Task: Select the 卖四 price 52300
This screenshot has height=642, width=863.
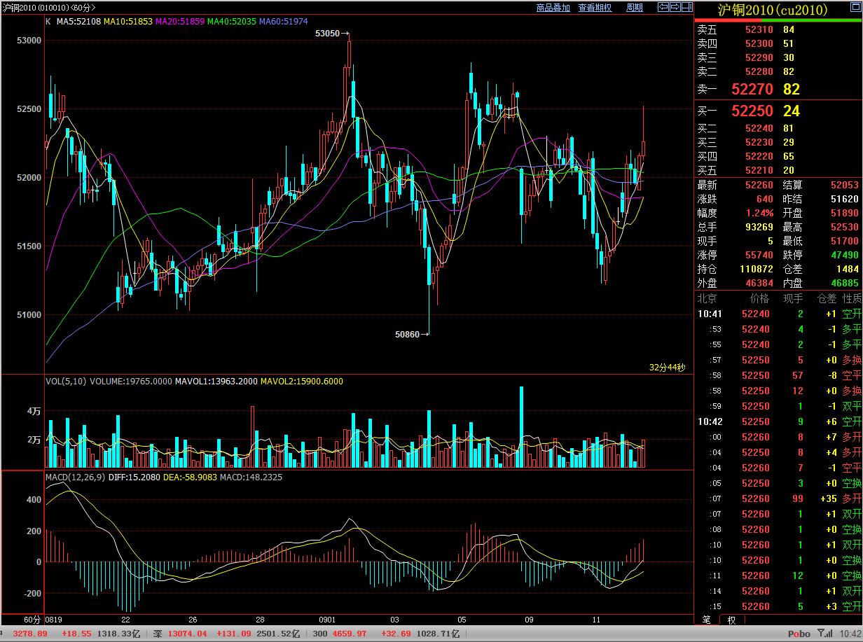Action: pyautogui.click(x=759, y=43)
